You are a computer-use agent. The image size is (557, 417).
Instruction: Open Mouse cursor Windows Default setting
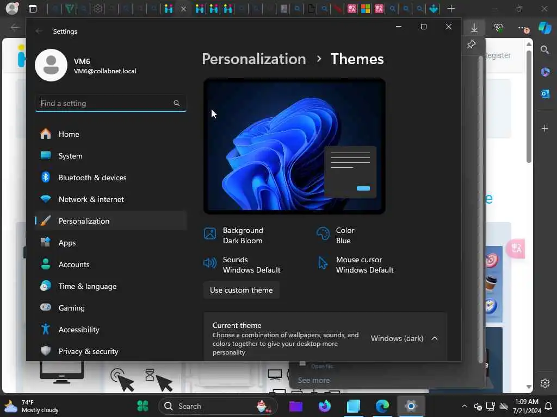click(355, 265)
